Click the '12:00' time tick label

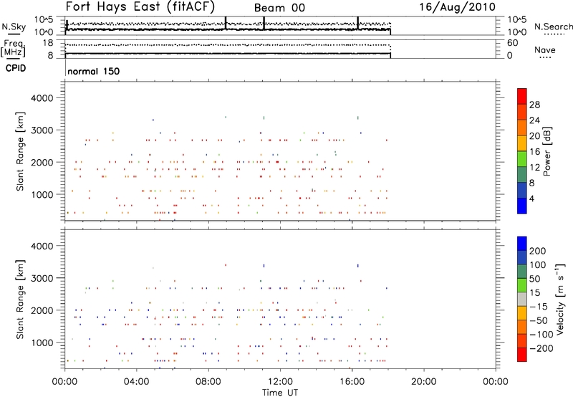280,382
